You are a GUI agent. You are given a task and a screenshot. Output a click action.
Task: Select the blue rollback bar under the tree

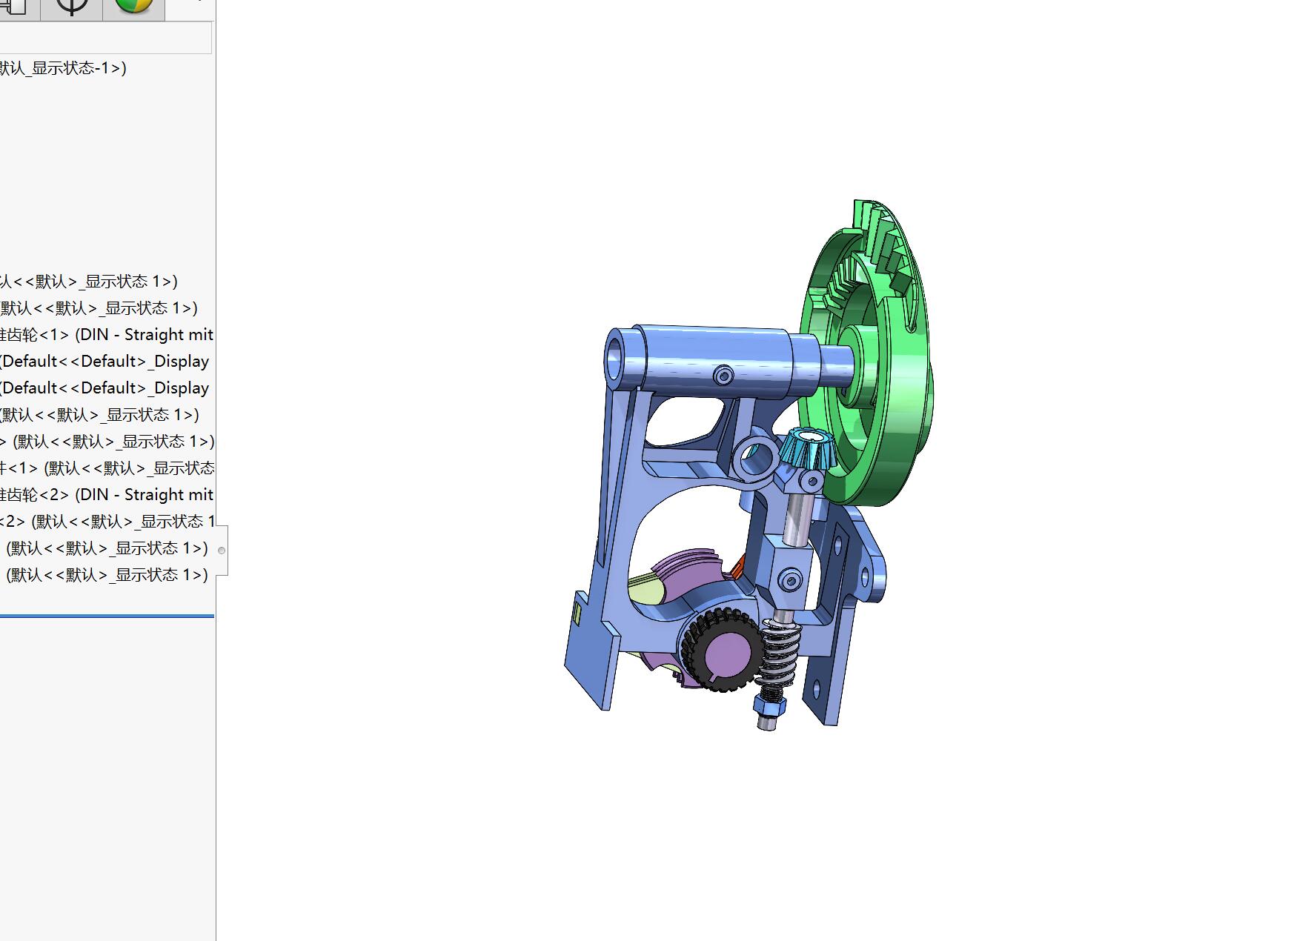[x=107, y=616]
